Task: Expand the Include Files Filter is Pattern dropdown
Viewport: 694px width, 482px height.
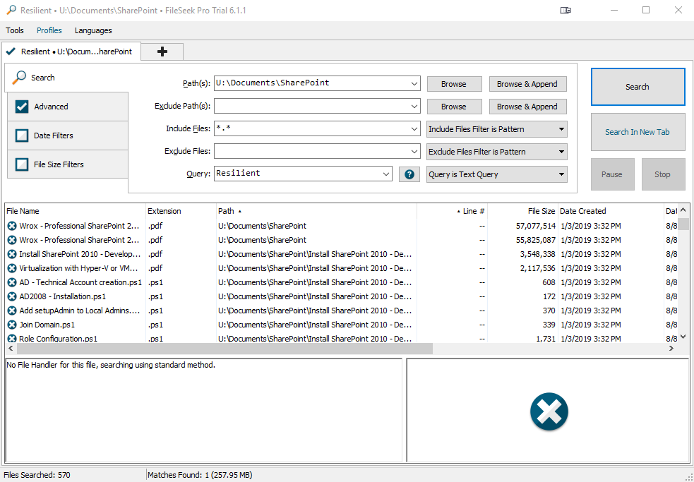Action: click(x=496, y=129)
